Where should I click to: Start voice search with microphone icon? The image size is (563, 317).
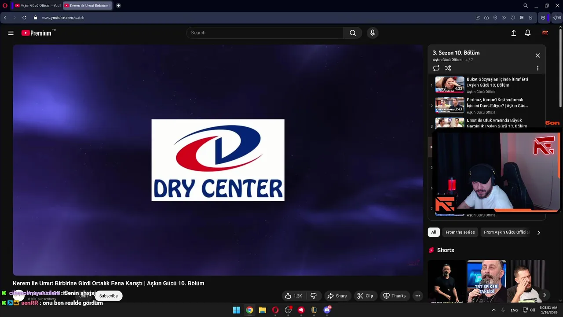click(x=373, y=33)
